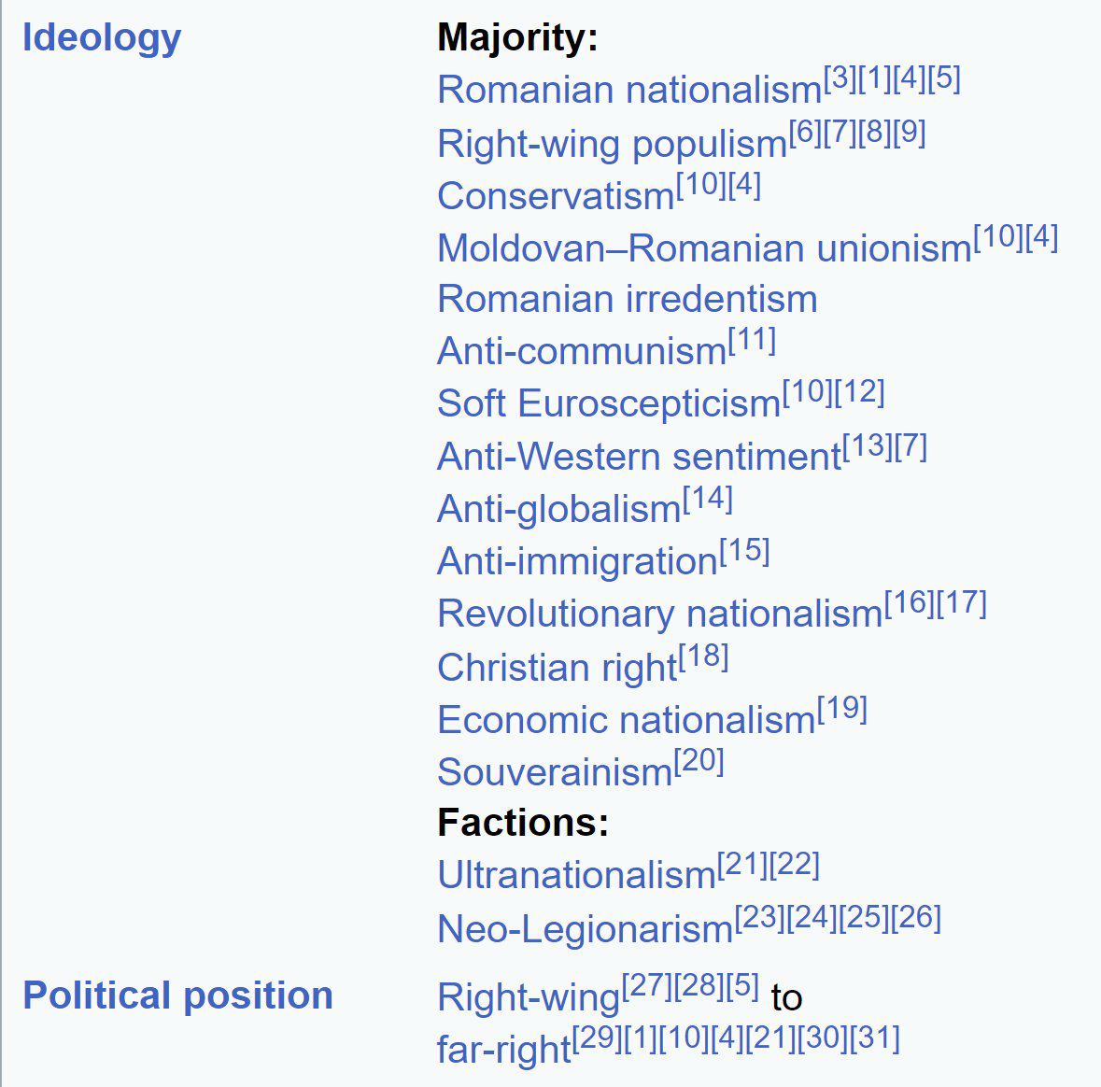
Task: Open Moldovan–Romanian unionism link
Action: point(704,248)
